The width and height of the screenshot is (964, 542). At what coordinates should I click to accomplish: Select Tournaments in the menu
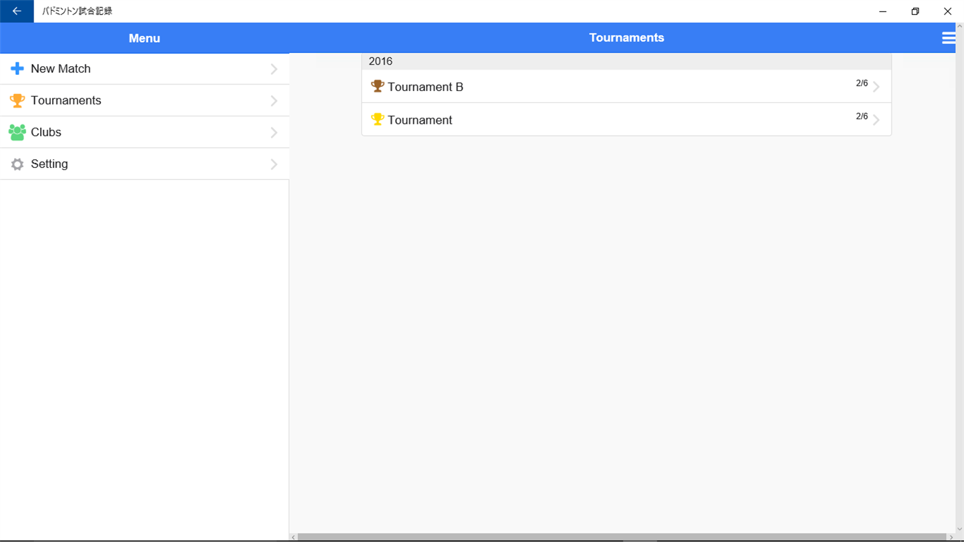(x=145, y=100)
